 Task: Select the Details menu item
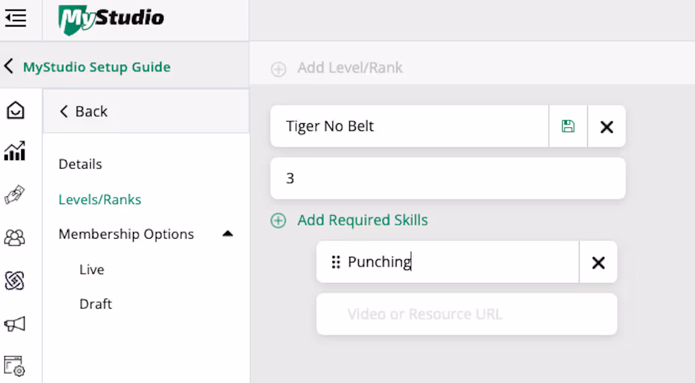(x=80, y=164)
